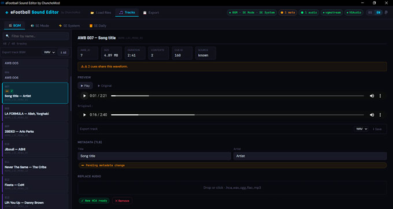Select the Never The Same — The Cribs track
This screenshot has width=393, height=209.
coord(35,166)
